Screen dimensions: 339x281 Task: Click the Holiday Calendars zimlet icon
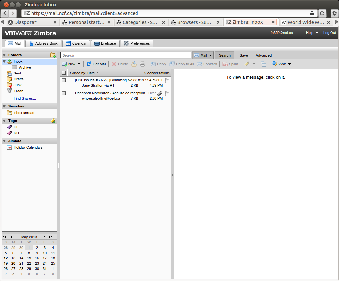coord(9,148)
